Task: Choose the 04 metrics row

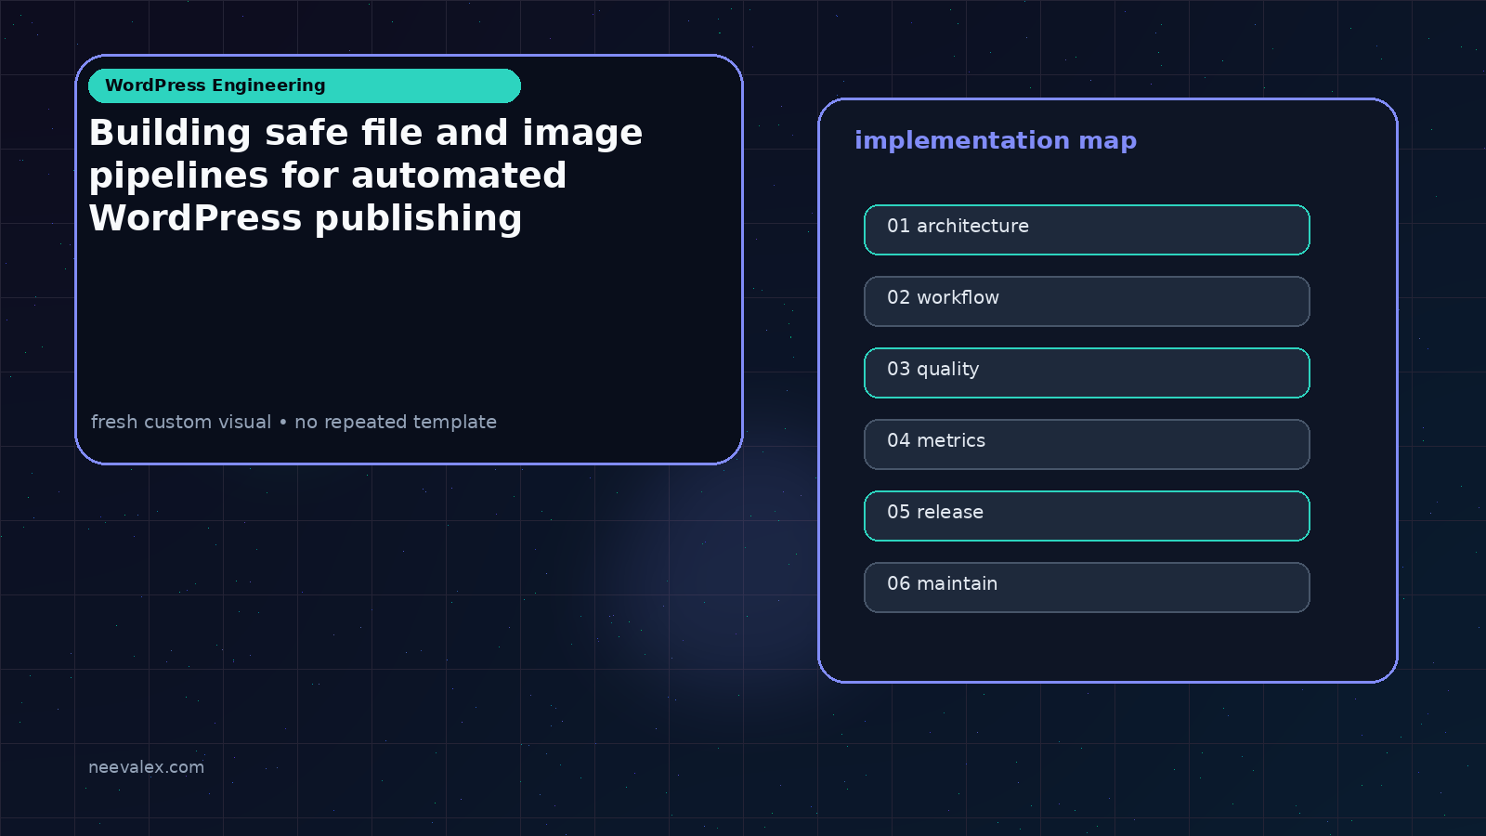Action: (x=1087, y=444)
